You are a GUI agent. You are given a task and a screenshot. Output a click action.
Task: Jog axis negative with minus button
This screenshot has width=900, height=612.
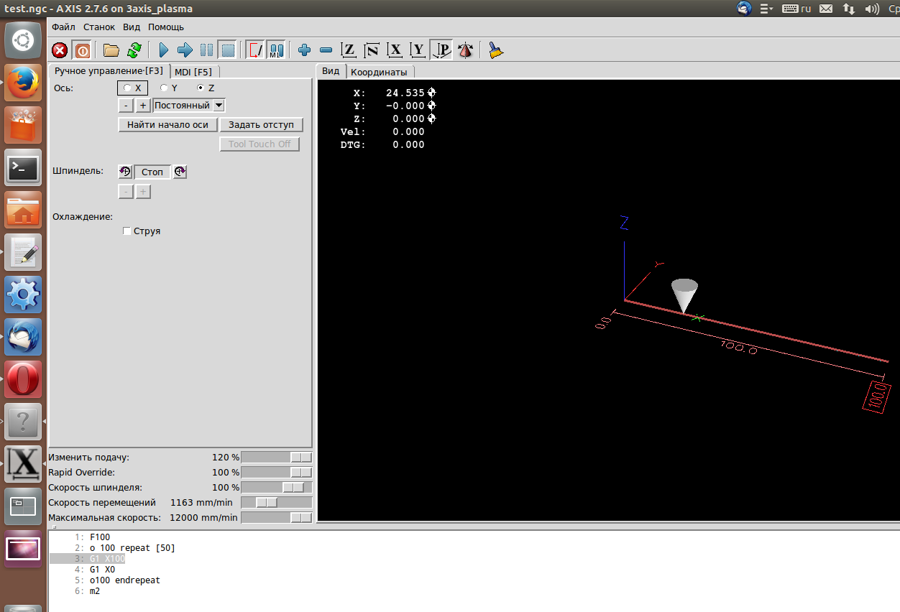pyautogui.click(x=125, y=106)
